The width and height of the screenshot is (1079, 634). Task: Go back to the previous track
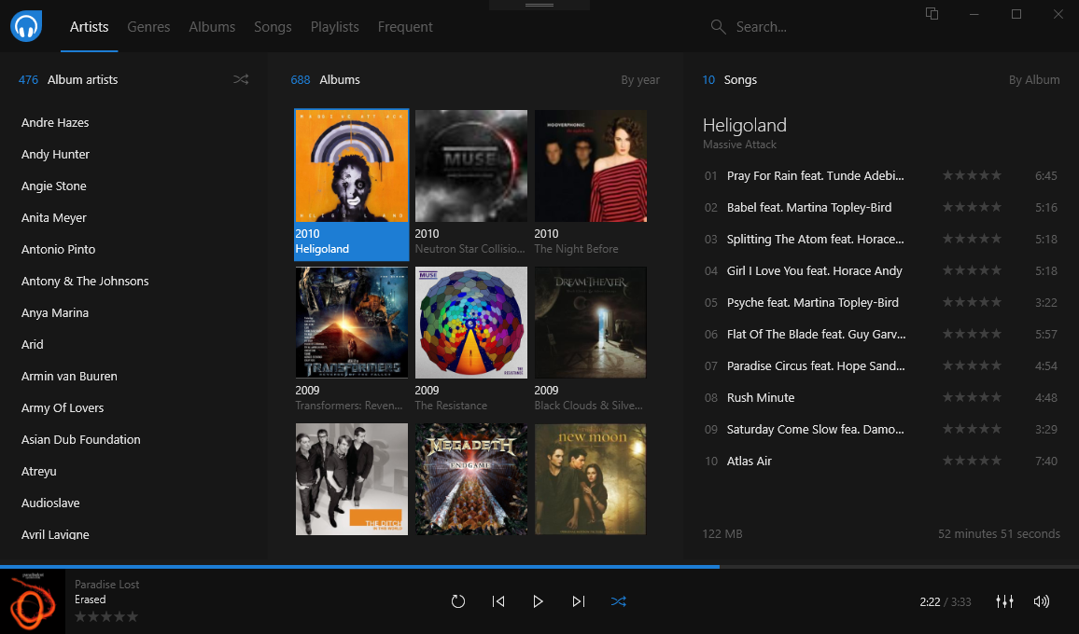498,601
